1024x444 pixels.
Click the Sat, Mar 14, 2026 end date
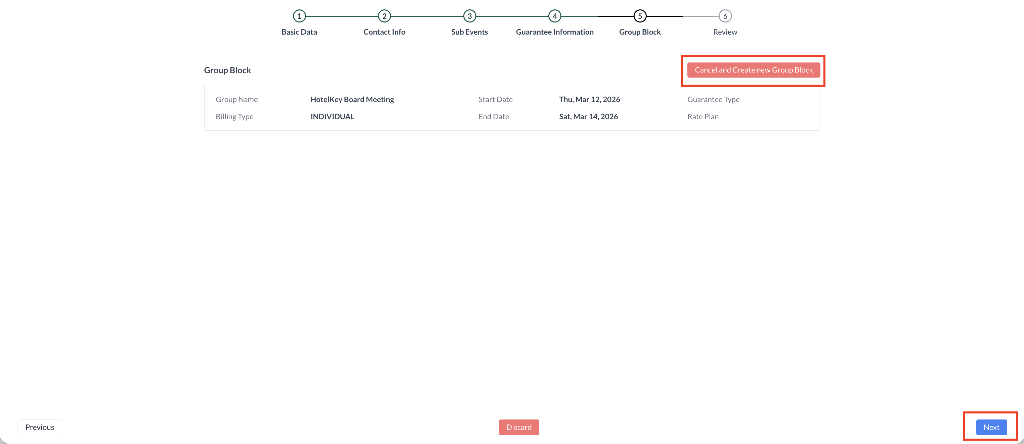588,117
